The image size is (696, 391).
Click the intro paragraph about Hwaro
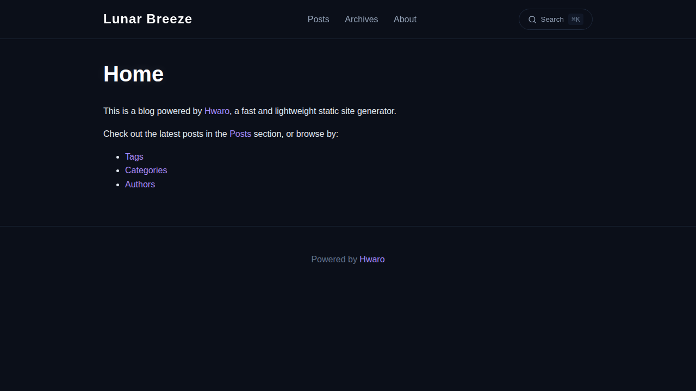(250, 111)
